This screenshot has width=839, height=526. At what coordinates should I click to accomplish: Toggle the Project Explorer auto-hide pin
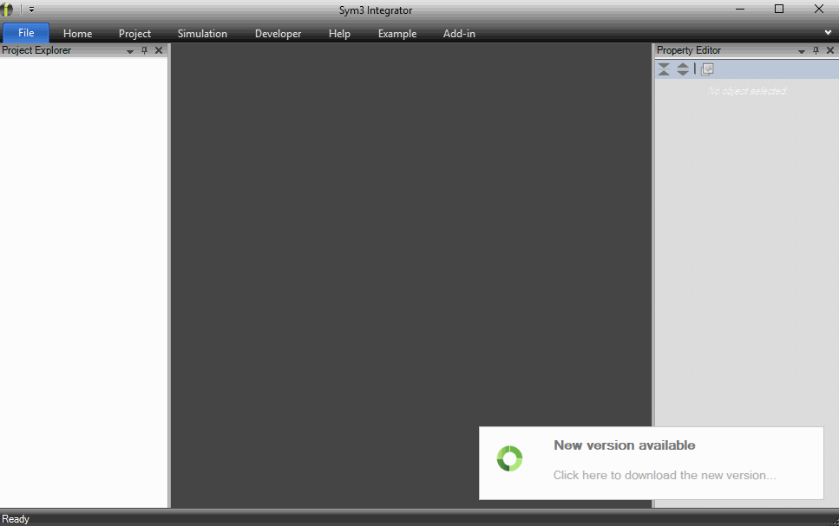pyautogui.click(x=144, y=50)
